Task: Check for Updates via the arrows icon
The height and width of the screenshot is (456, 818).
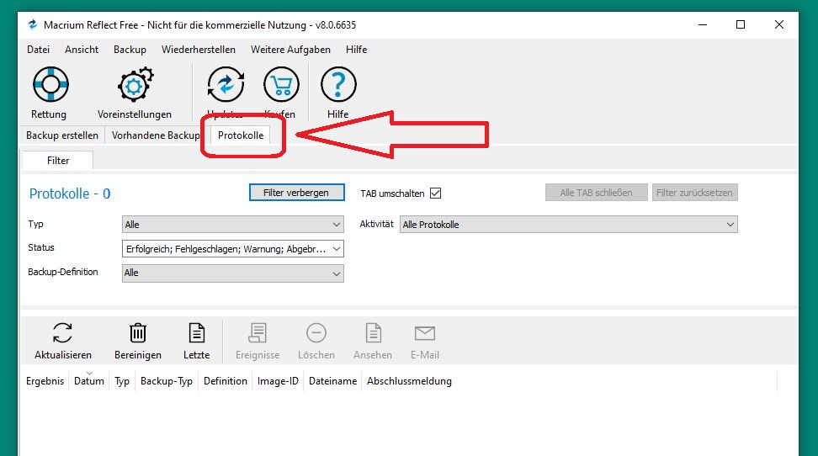Action: [x=226, y=84]
